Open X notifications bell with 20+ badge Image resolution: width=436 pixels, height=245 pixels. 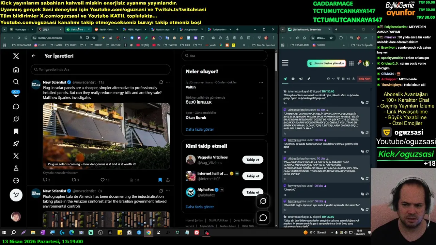coord(16,95)
